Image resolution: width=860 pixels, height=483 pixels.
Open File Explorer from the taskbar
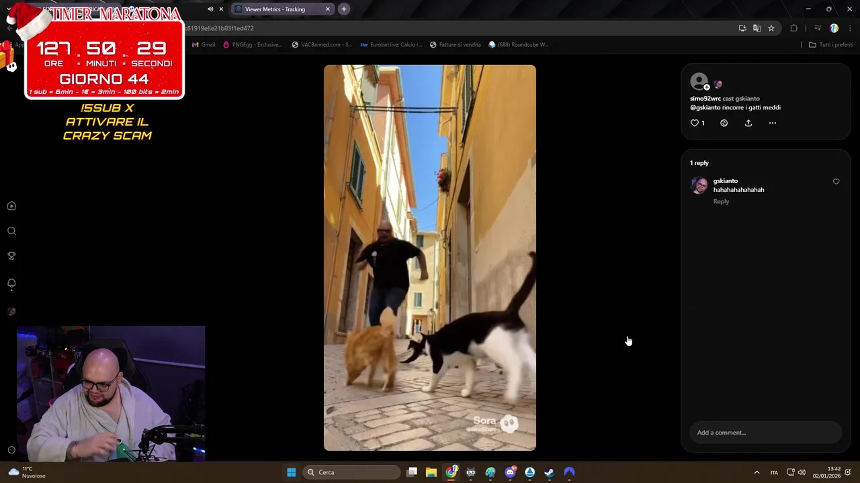pos(431,472)
